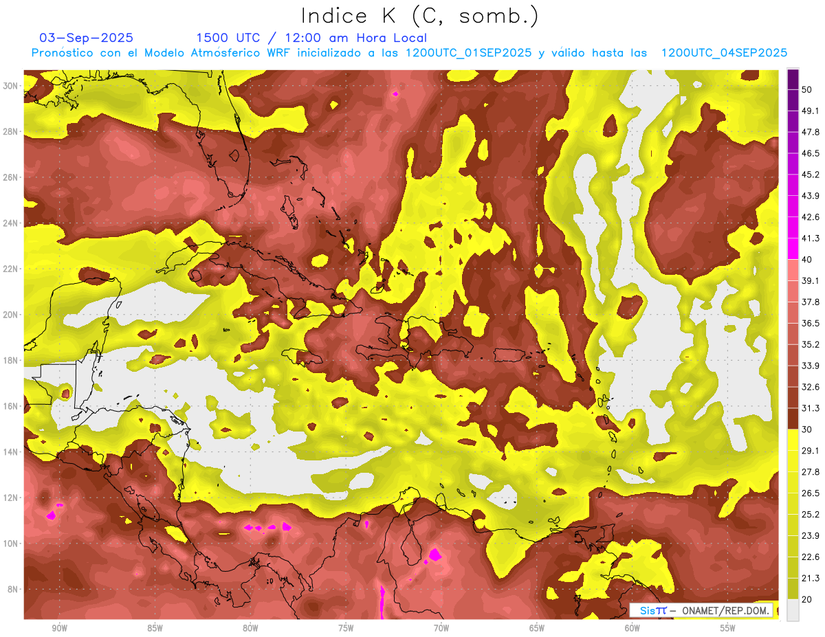The height and width of the screenshot is (637, 825).
Task: Click the '29.1' color scale label
Action: (810, 450)
